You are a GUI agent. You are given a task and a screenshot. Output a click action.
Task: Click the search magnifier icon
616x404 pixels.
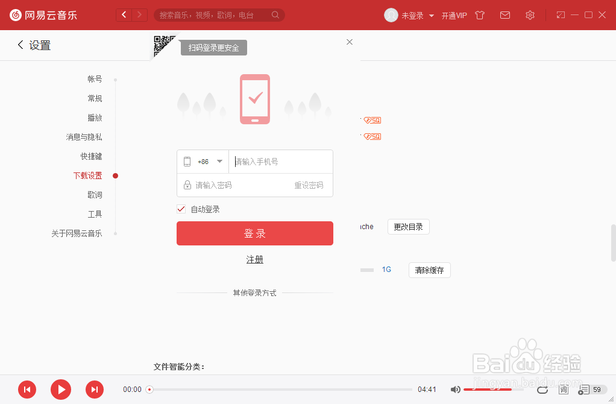coord(275,15)
